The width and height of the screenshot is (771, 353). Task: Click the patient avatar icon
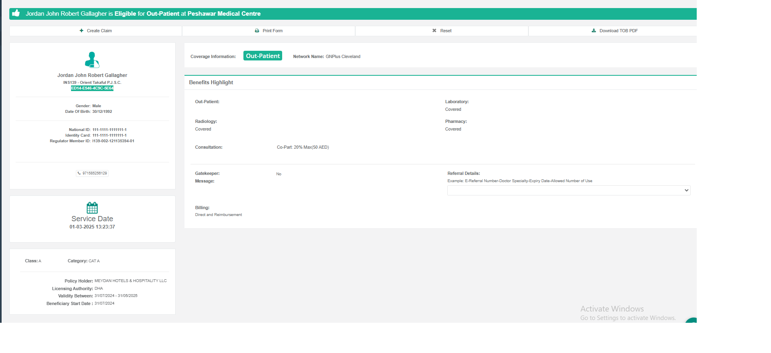(92, 60)
